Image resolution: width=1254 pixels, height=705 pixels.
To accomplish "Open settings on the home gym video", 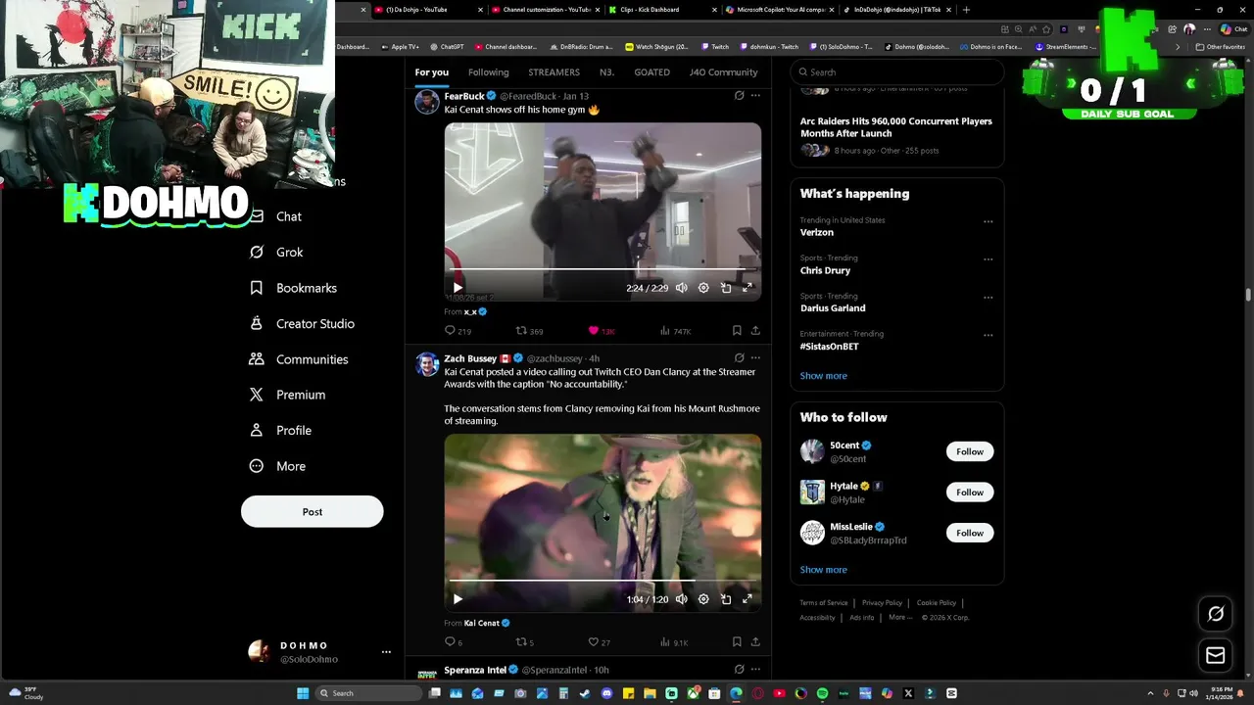I will [703, 288].
